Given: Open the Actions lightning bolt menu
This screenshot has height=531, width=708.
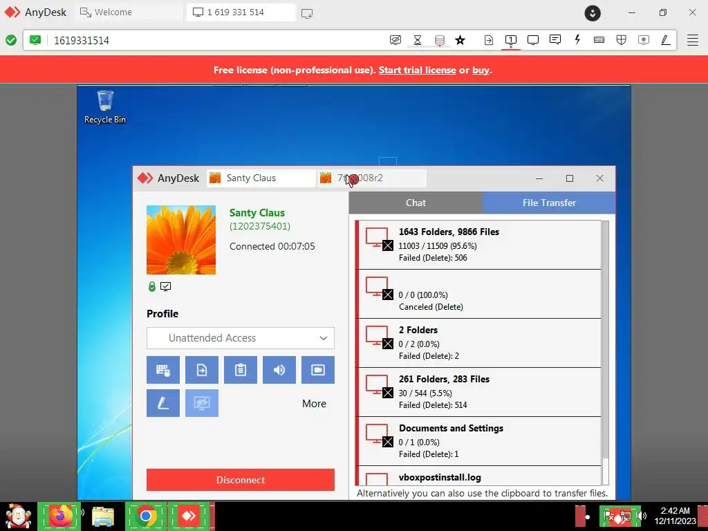Looking at the screenshot, I should (x=577, y=39).
